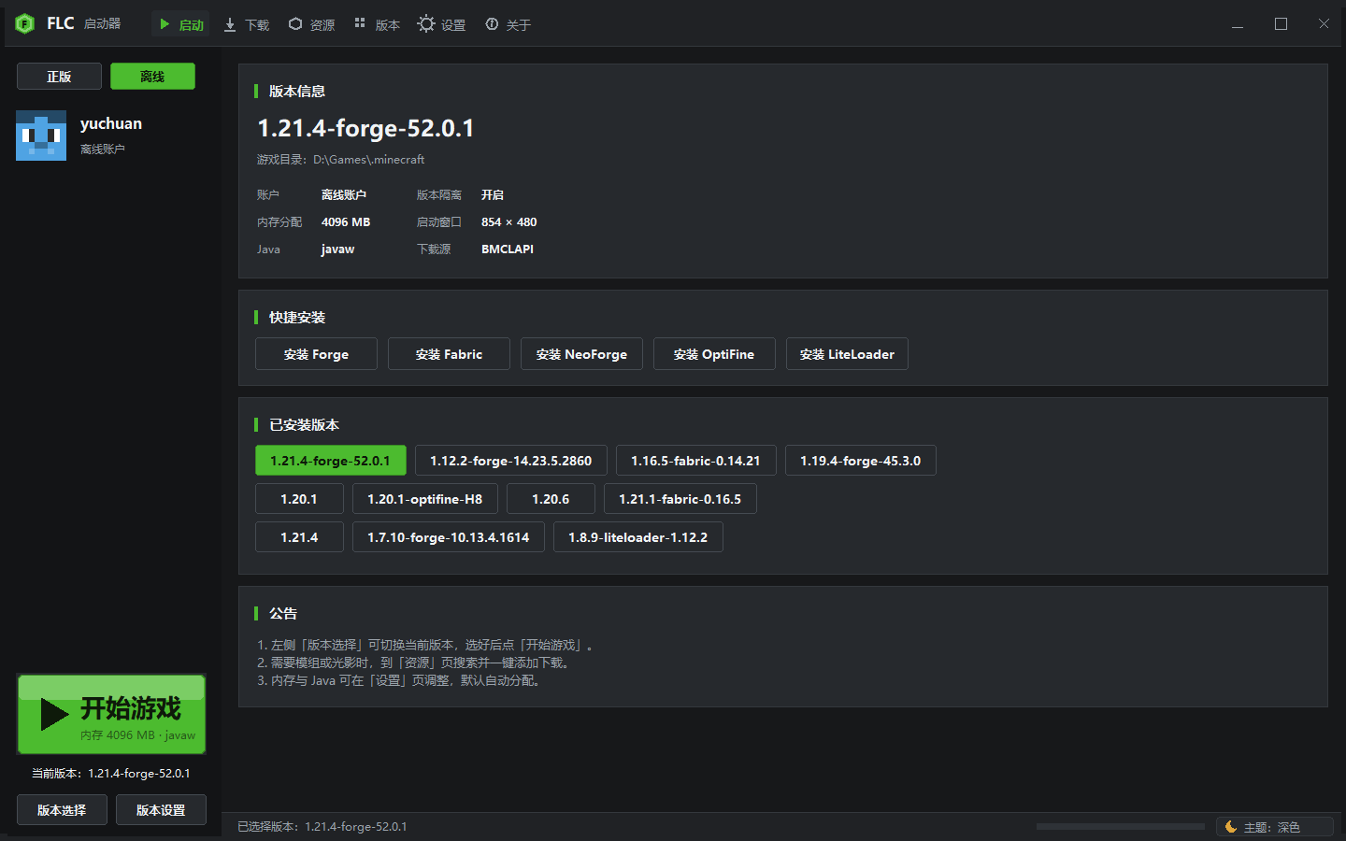Select installed version 1.19.4-forge-45.3.0

coord(860,461)
